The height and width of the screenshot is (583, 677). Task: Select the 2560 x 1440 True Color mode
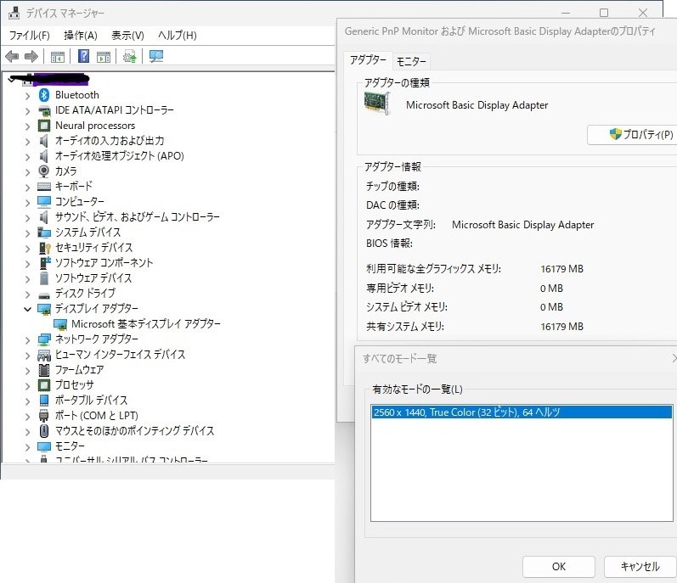coord(522,412)
